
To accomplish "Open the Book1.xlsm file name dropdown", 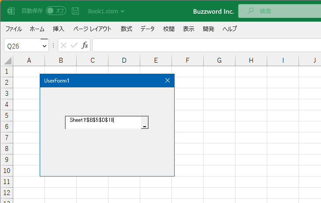I will coord(106,11).
